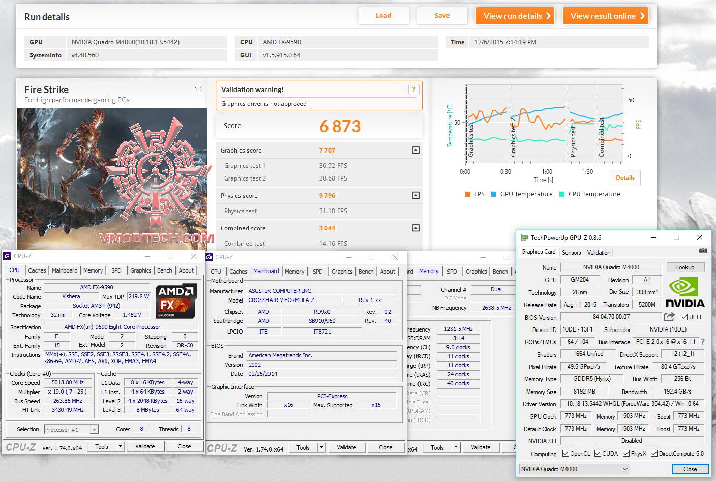
Task: Click the BIOS share/export icon in GPU-Z
Action: 669,317
